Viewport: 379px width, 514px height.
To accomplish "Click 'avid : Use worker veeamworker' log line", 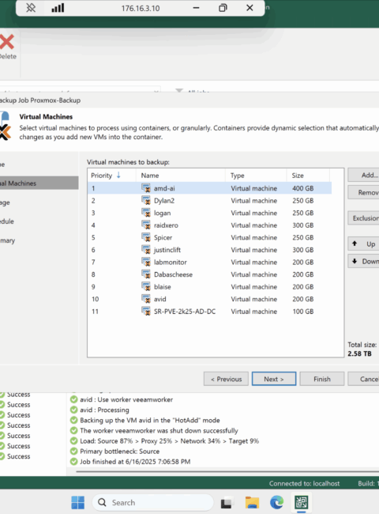I will 126,399.
